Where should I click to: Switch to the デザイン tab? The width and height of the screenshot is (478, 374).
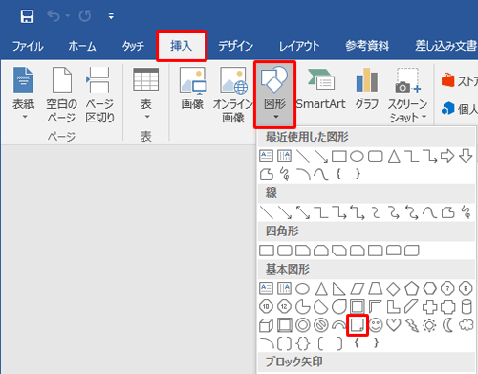coord(235,46)
